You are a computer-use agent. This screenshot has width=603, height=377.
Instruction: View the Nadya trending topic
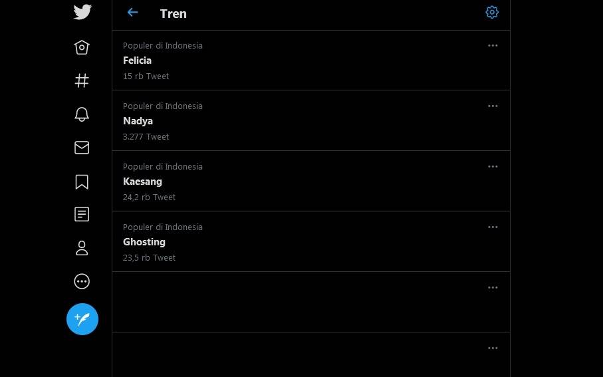point(138,121)
